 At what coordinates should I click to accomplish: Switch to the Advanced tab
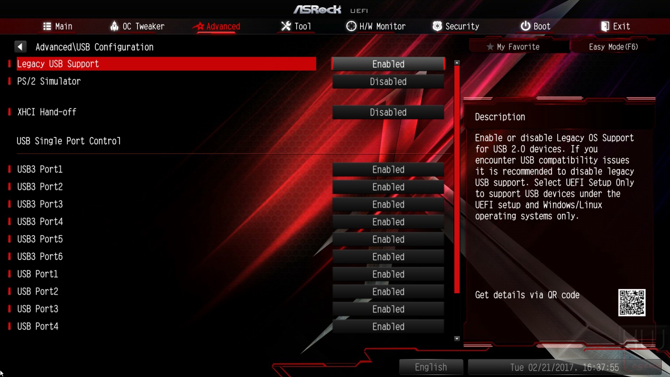tap(216, 26)
